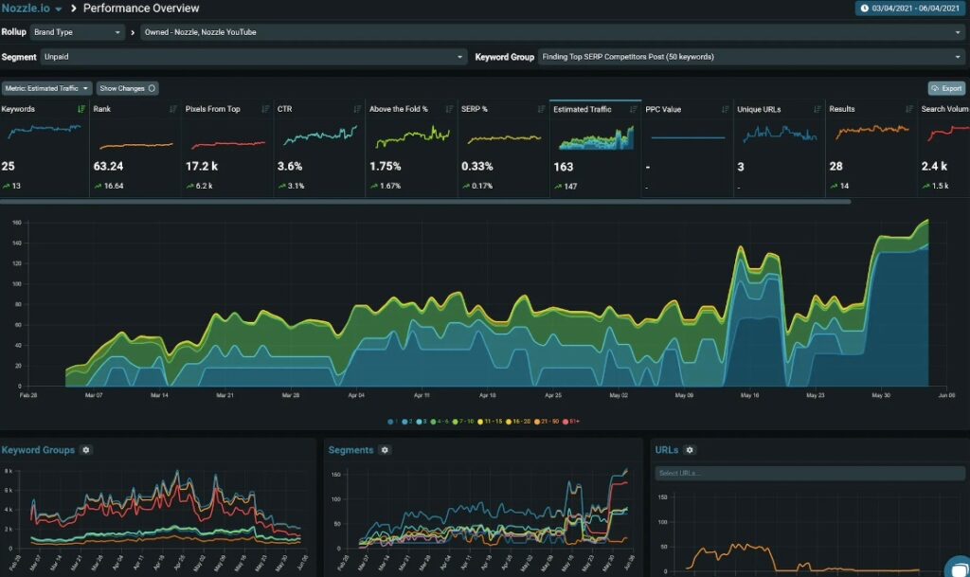Open the Nozzle.io workspace dropdown
The image size is (970, 577).
[x=31, y=9]
